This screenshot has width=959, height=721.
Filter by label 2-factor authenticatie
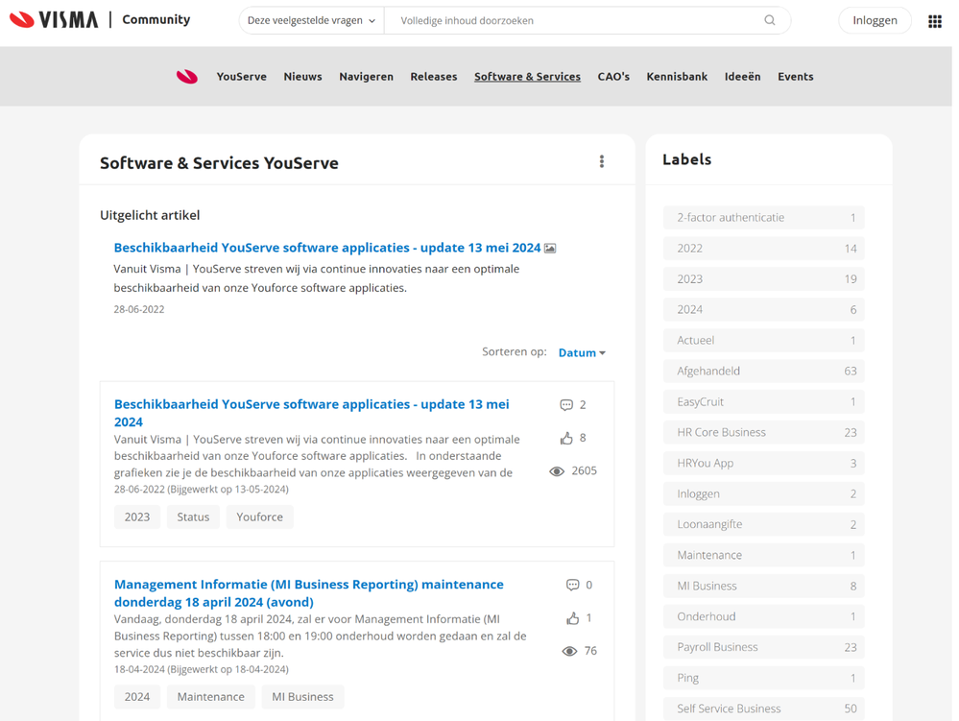764,218
